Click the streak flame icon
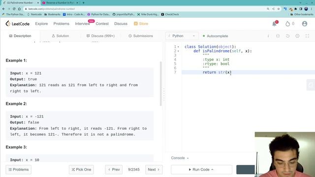Screen dimensions: 315x177 287,24
